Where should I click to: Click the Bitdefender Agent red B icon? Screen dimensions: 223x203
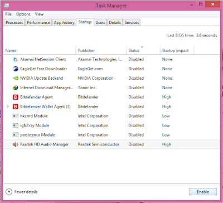[x=16, y=97]
